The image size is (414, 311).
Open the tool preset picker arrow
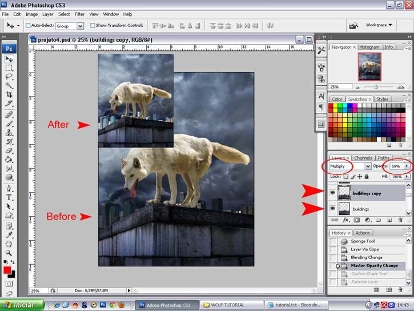18,26
